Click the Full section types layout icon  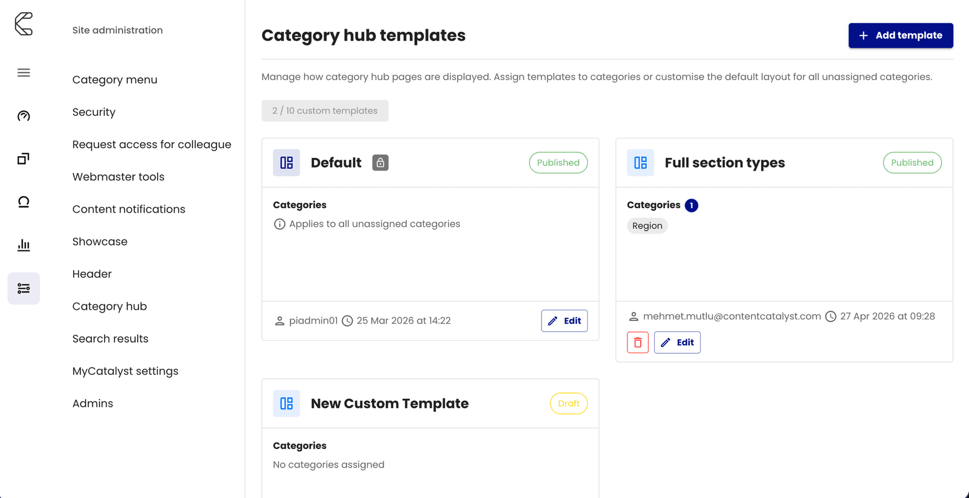[x=640, y=163]
